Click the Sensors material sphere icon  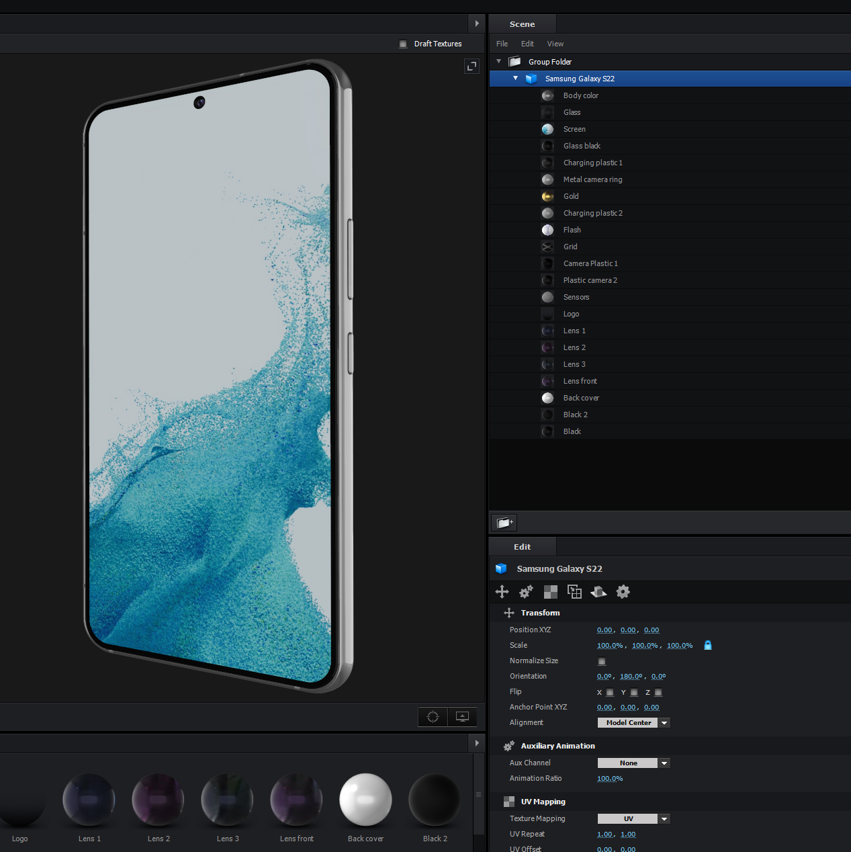tap(548, 297)
